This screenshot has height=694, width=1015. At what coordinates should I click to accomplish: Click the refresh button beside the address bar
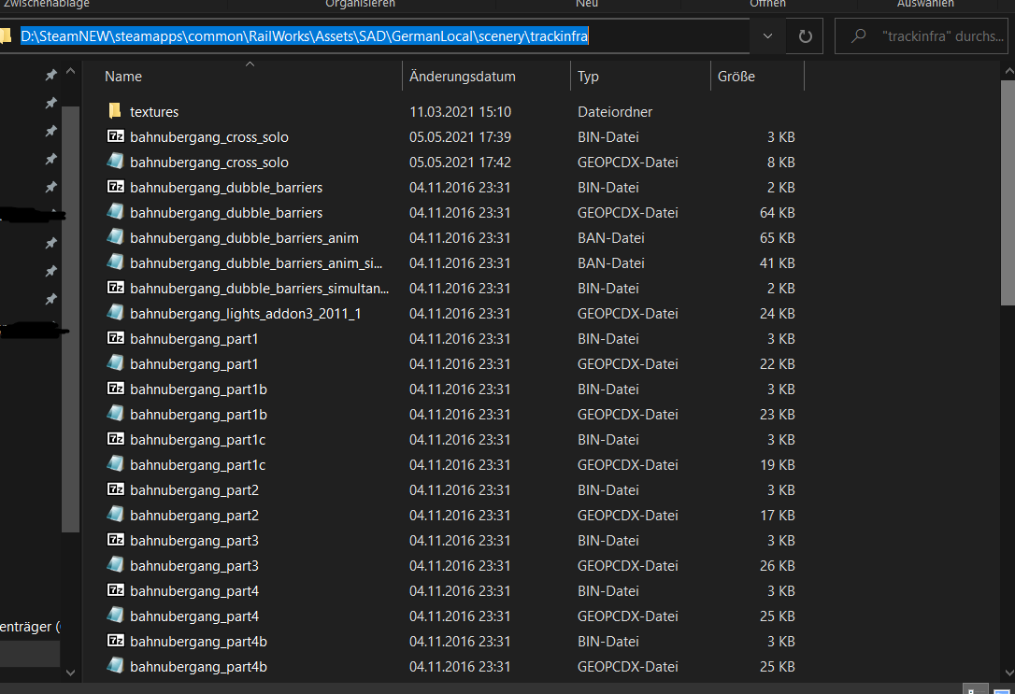click(805, 36)
